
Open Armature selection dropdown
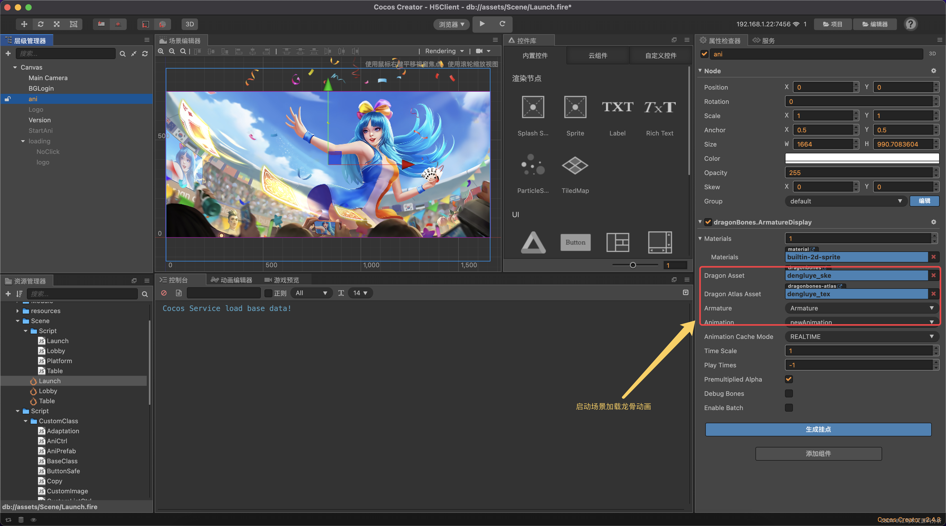click(x=862, y=308)
